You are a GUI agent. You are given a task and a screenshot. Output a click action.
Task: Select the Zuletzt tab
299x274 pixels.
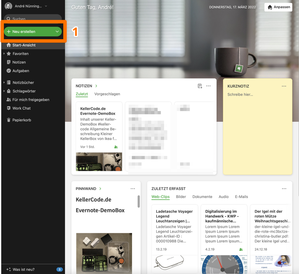(82, 94)
